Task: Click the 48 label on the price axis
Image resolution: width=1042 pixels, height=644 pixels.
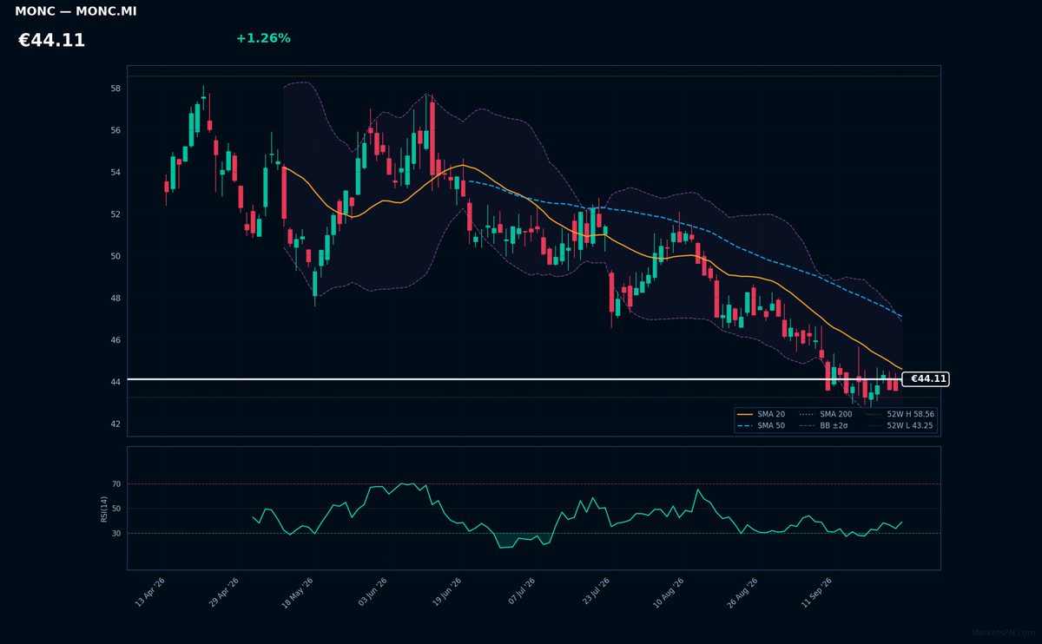Action: pyautogui.click(x=116, y=298)
